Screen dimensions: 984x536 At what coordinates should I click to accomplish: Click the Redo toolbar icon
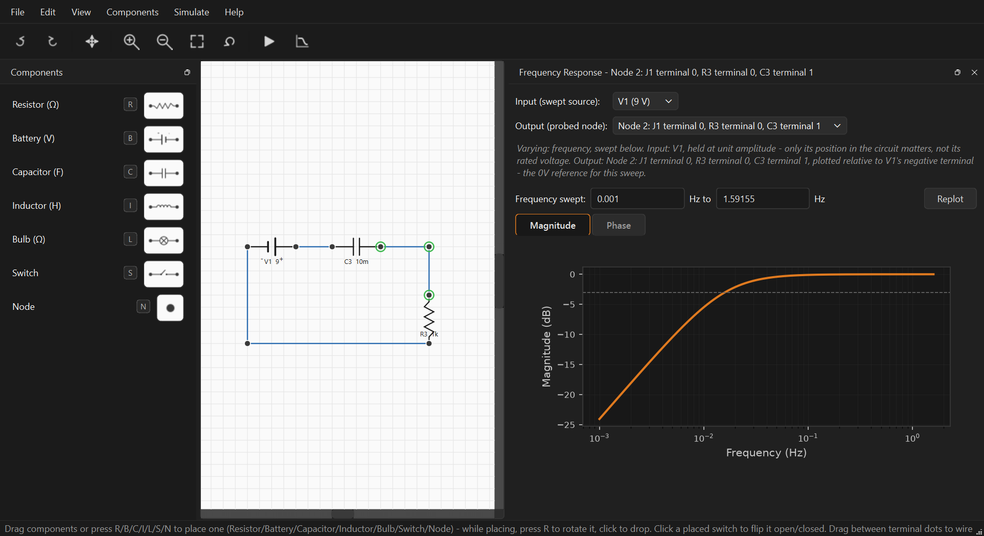click(52, 41)
